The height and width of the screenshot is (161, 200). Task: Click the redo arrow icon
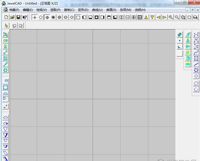(x=21, y=25)
